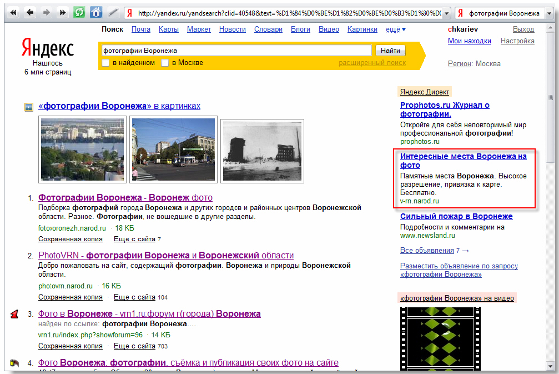Change the region via the Регион link
Image resolution: width=559 pixels, height=374 pixels.
[x=460, y=64]
